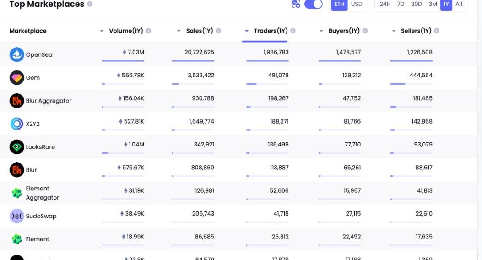
Task: Click info icon beside Volume(1Y) header
Action: [x=148, y=31]
